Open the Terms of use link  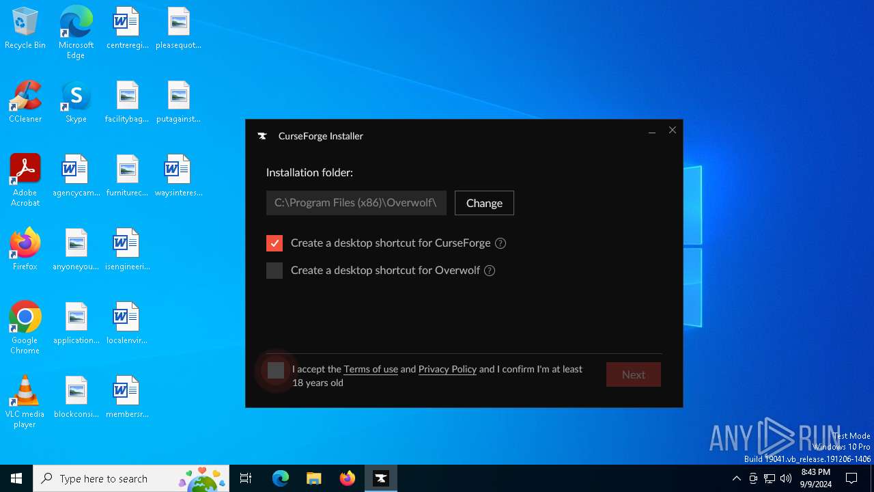(371, 369)
